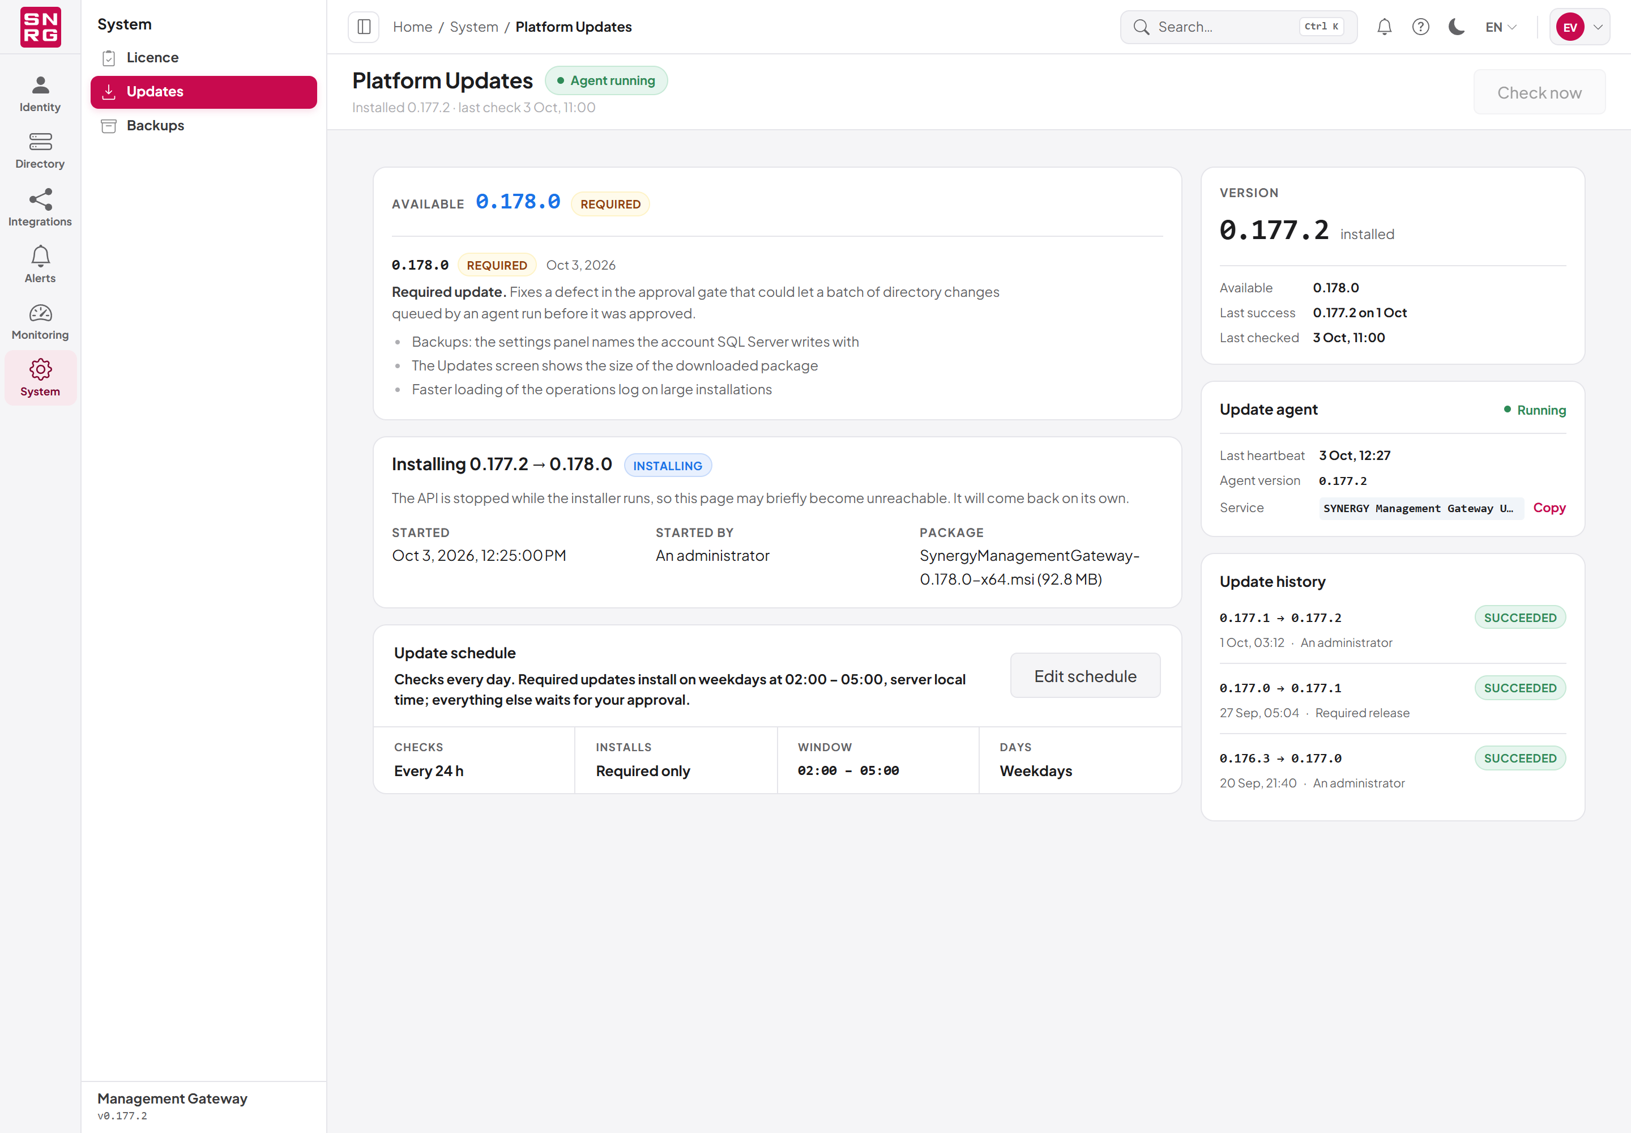This screenshot has height=1133, width=1631.
Task: Expand the user account menu chevron
Action: (1598, 27)
